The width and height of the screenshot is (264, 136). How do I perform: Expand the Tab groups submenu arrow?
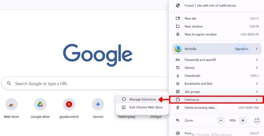[x=257, y=92]
